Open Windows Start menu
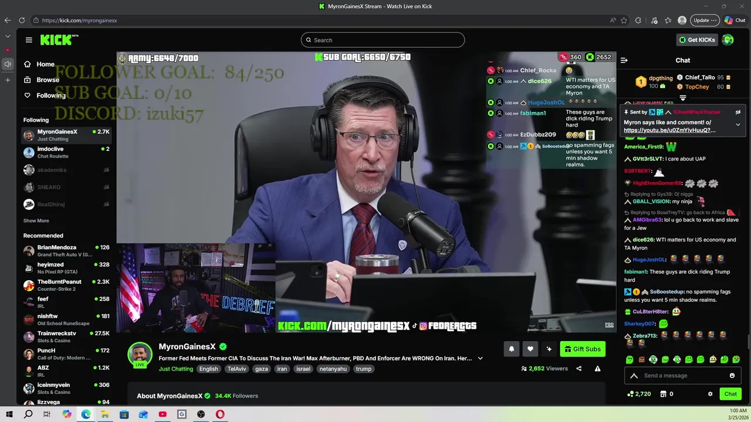The image size is (751, 422). coord(9,414)
